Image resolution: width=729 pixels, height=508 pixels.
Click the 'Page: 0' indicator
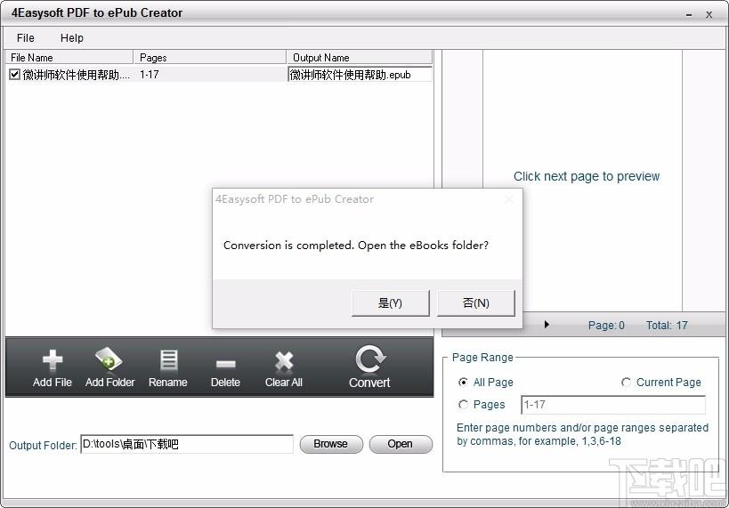pyautogui.click(x=606, y=326)
